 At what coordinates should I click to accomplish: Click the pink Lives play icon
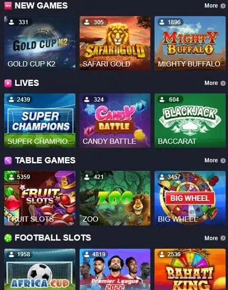coord(8,83)
